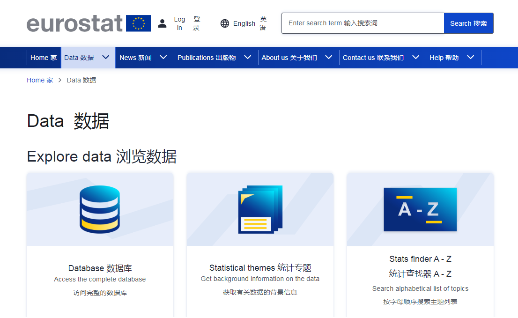
Task: Expand the Publications 出版物 dropdown
Action: coord(248,57)
